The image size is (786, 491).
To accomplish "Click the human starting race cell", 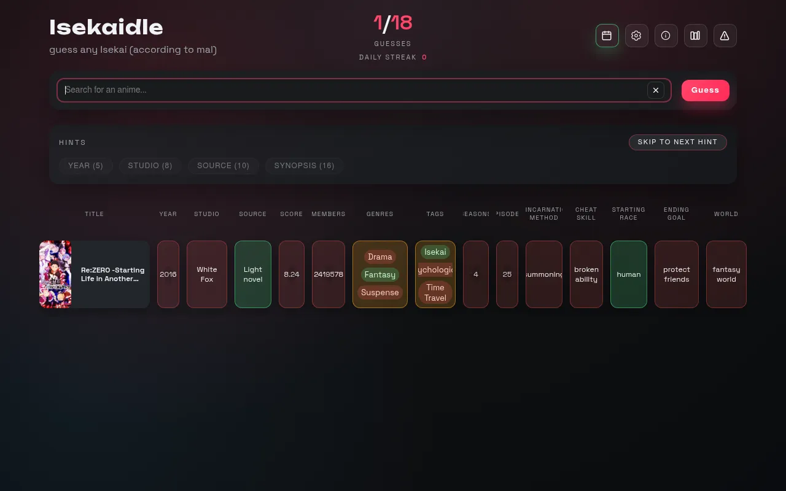I will [629, 274].
